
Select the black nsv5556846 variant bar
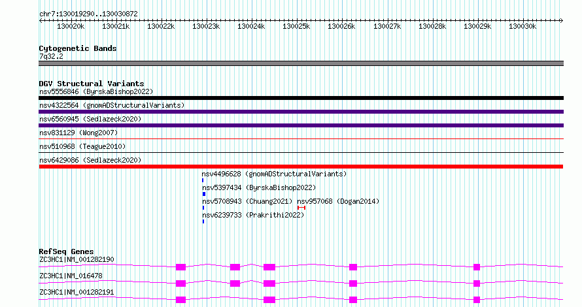point(301,98)
